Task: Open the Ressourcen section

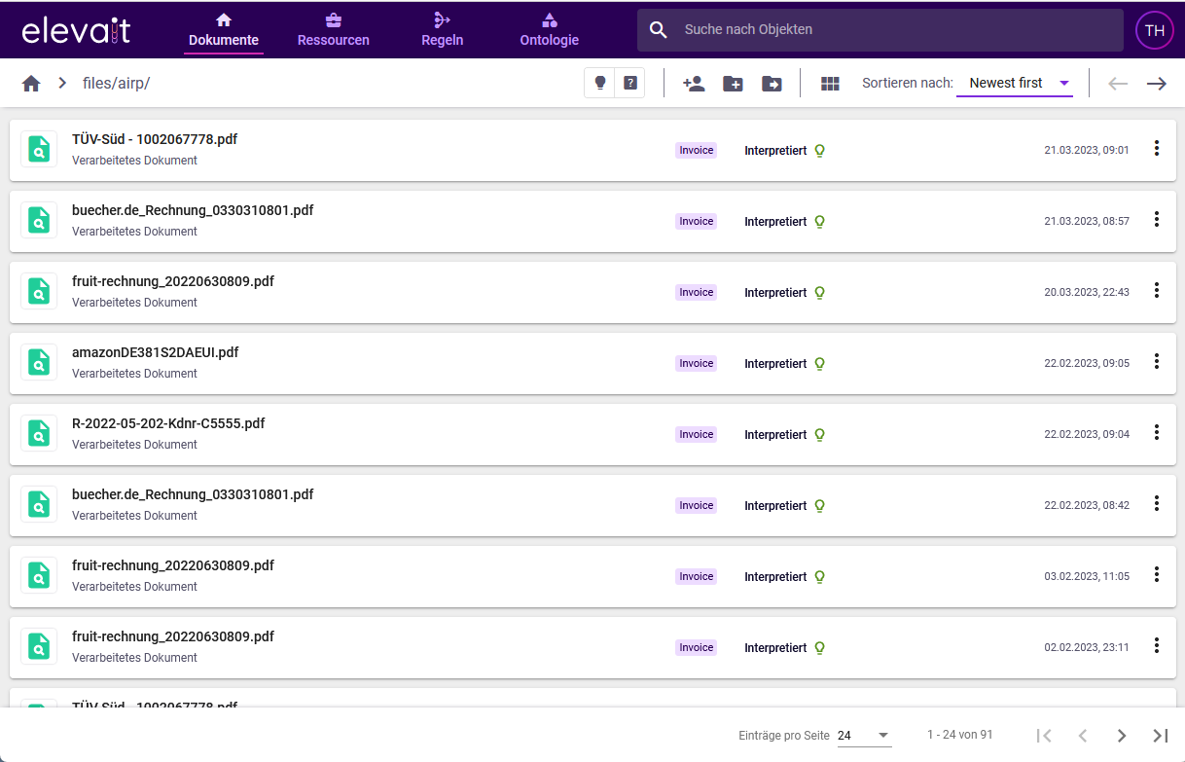Action: pyautogui.click(x=333, y=30)
